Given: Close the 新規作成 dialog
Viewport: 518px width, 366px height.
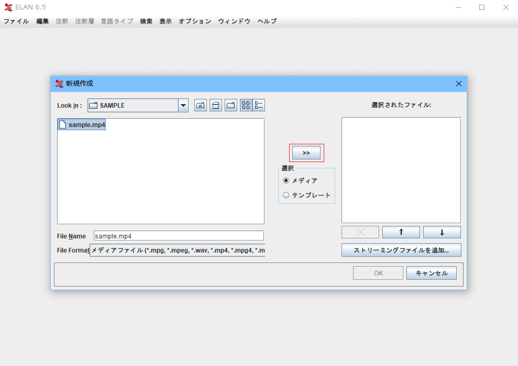Looking at the screenshot, I should (459, 84).
